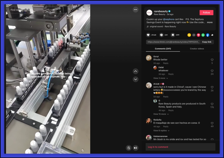The width and height of the screenshot is (224, 158).
Task: Like Gcryt's Rhode better comment
Action: (x=212, y=60)
